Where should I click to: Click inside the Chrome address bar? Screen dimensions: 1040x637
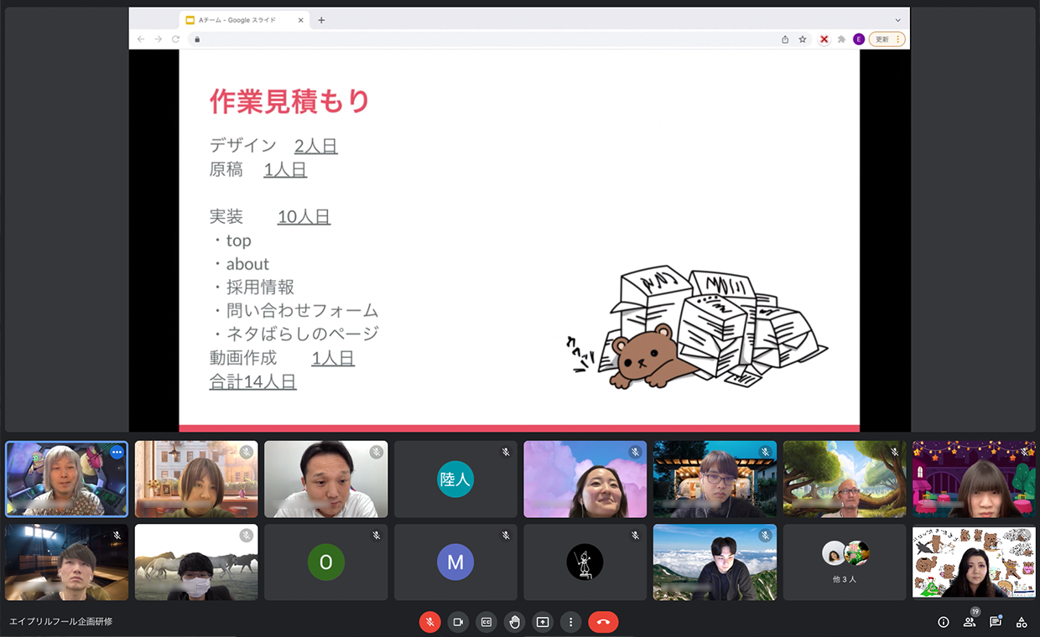click(x=500, y=39)
